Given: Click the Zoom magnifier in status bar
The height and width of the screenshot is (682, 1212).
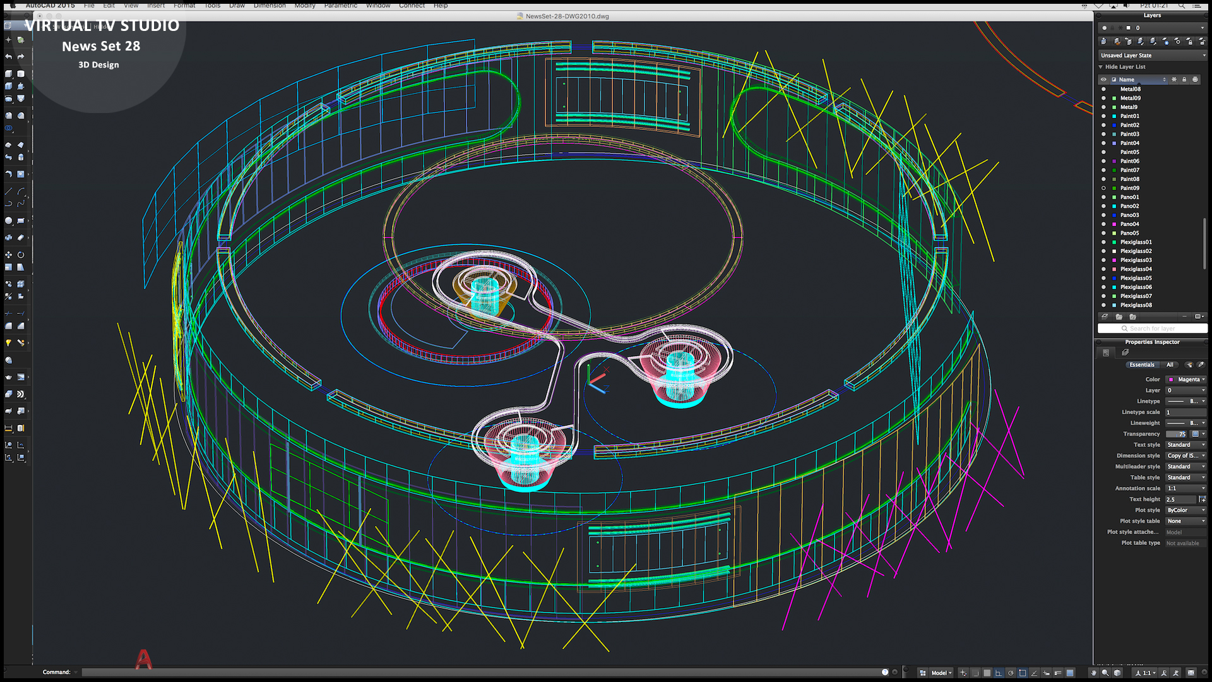Looking at the screenshot, I should [1105, 673].
